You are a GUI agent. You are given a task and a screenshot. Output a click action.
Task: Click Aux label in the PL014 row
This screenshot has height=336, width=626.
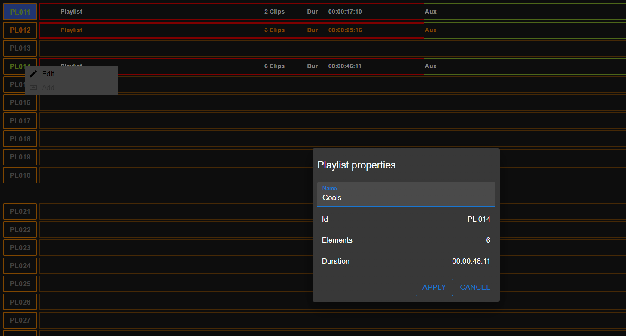click(x=431, y=66)
